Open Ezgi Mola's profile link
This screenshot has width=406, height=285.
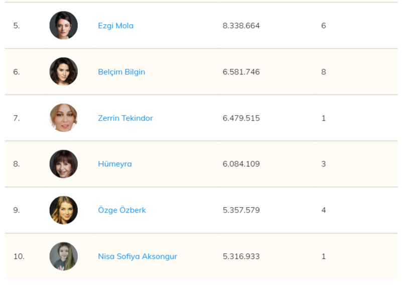click(115, 26)
